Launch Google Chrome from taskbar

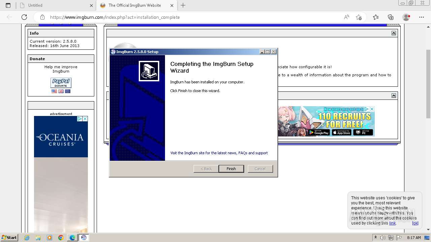click(x=61, y=238)
